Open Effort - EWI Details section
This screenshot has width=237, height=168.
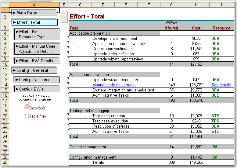37,61
